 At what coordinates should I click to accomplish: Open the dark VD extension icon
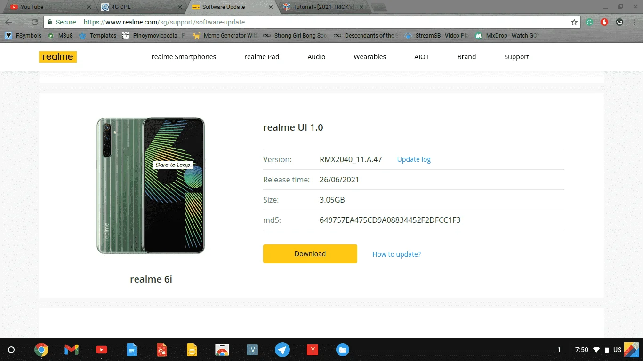[x=619, y=22]
